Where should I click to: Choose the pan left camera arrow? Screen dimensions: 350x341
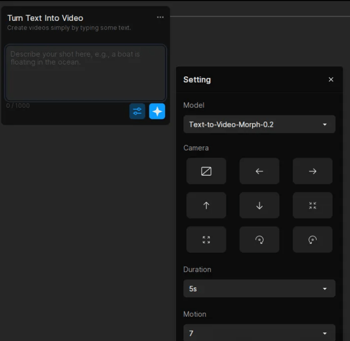pos(259,171)
